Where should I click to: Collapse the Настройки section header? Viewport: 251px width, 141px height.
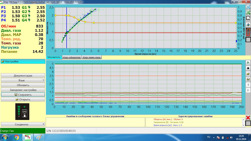(23, 61)
